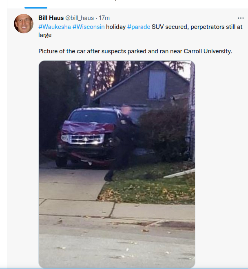Open the tweet's three-dot more menu
248x269 pixels.
point(241,18)
